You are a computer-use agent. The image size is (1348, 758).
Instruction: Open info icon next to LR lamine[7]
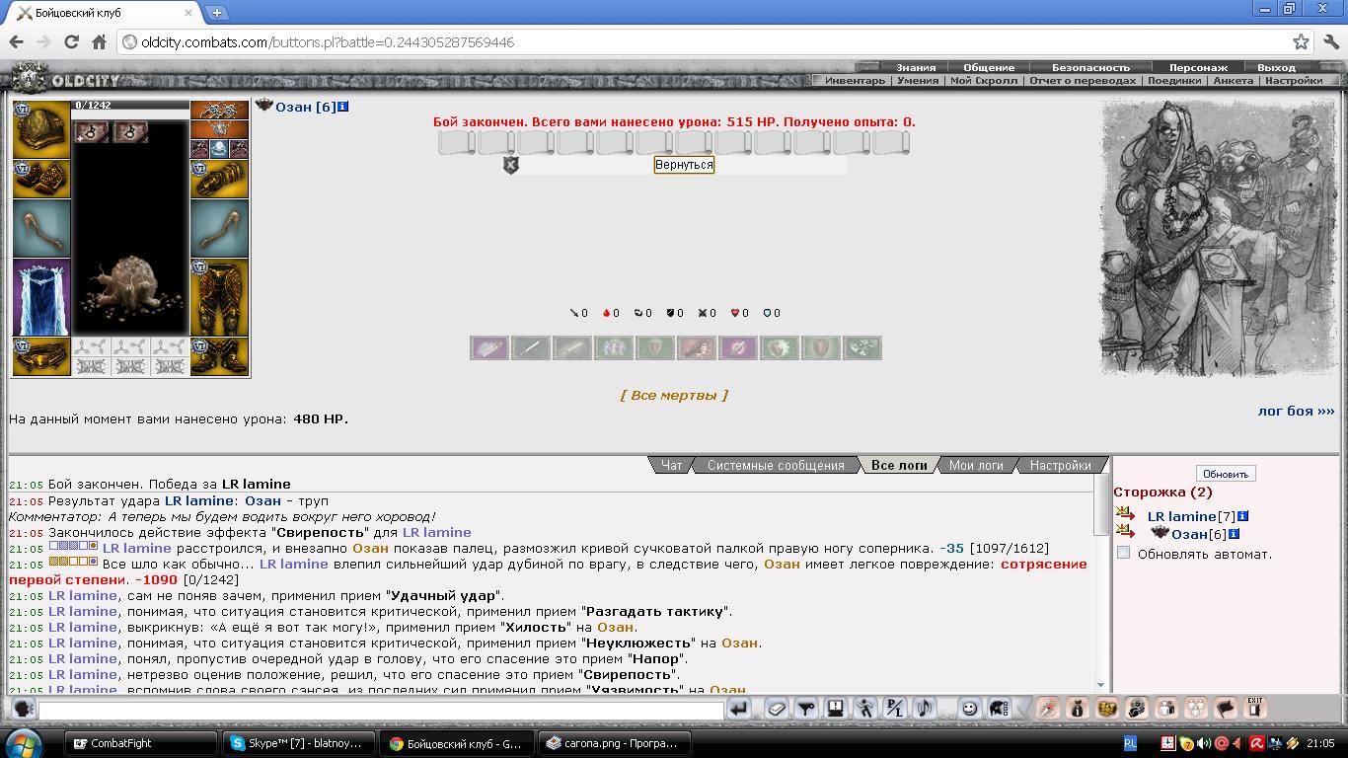pyautogui.click(x=1242, y=516)
